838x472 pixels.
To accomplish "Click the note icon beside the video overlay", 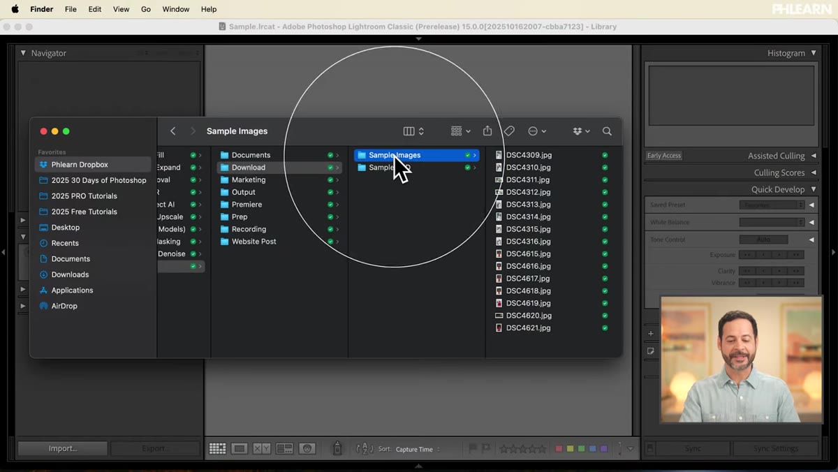I will click(651, 351).
